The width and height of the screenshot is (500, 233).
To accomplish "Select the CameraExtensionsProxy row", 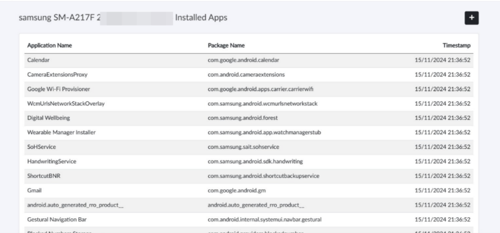I will (248, 75).
